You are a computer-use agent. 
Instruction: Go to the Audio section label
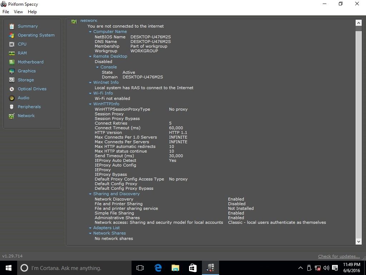(23, 98)
